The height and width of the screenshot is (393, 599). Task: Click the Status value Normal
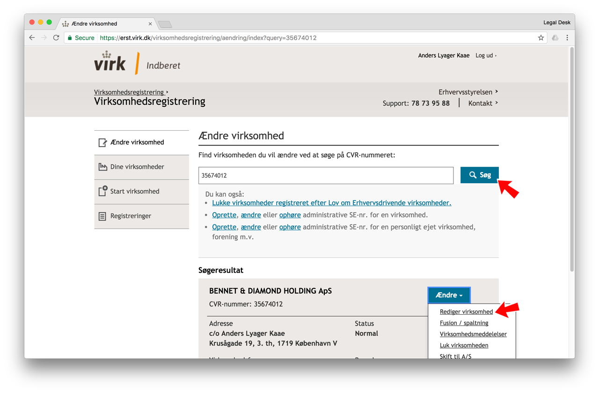(x=366, y=334)
